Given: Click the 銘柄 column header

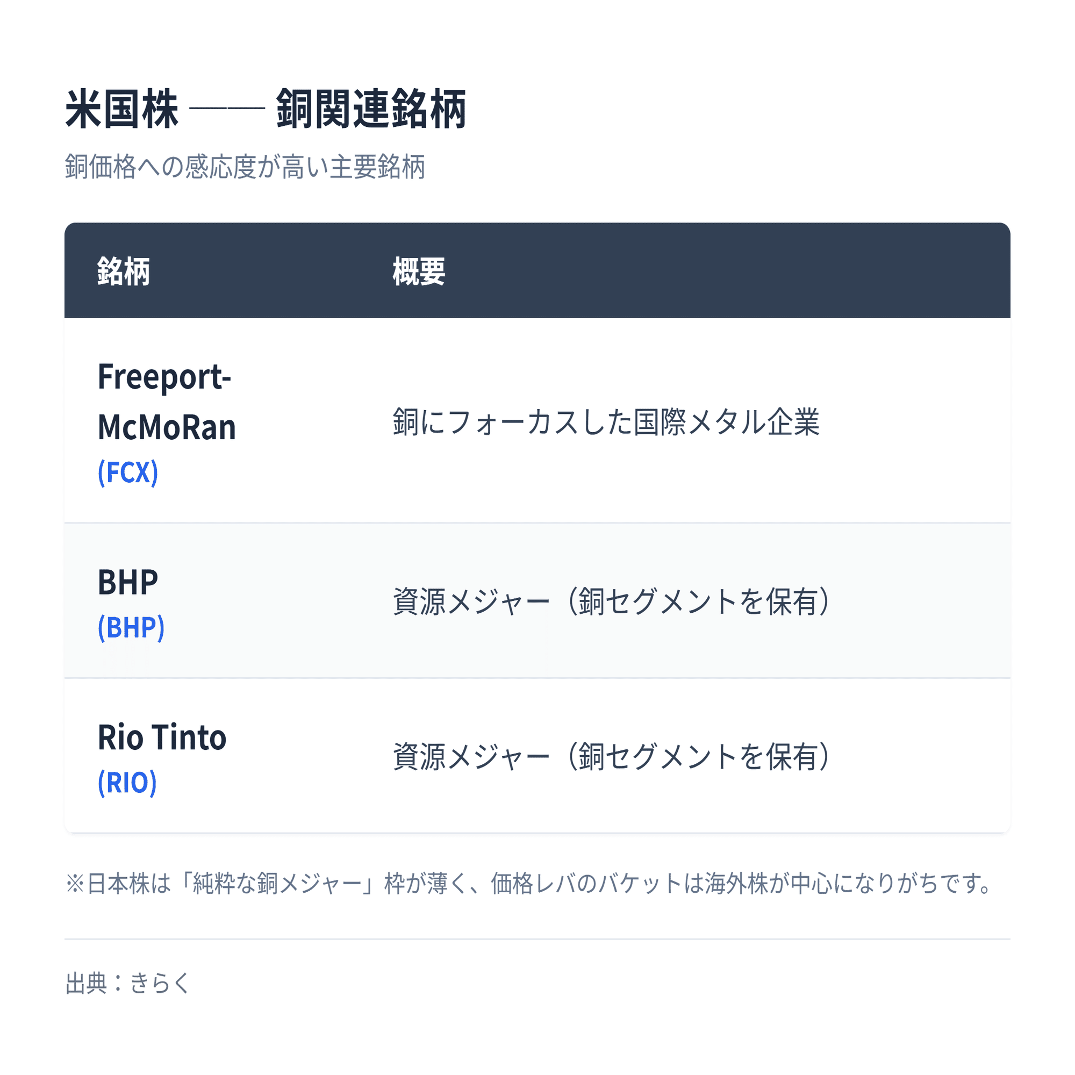Looking at the screenshot, I should [124, 271].
